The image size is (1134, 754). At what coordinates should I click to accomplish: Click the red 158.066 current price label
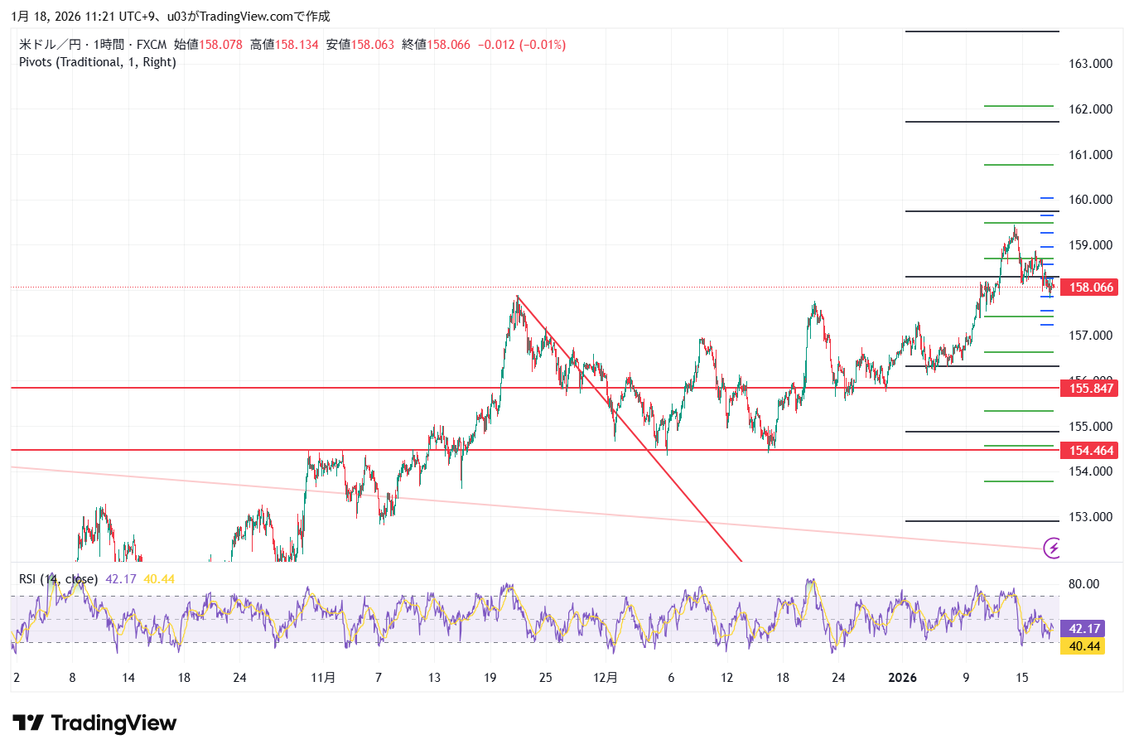(x=1091, y=288)
